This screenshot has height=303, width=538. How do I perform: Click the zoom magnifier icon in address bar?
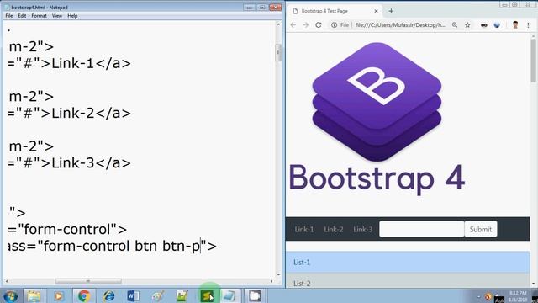455,25
